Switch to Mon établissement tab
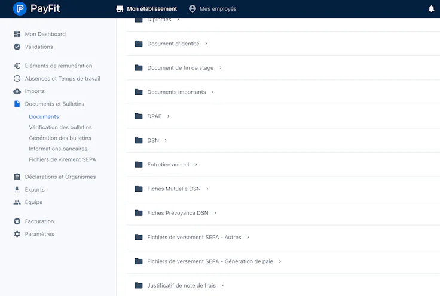Image resolution: width=440 pixels, height=296 pixels. (146, 9)
